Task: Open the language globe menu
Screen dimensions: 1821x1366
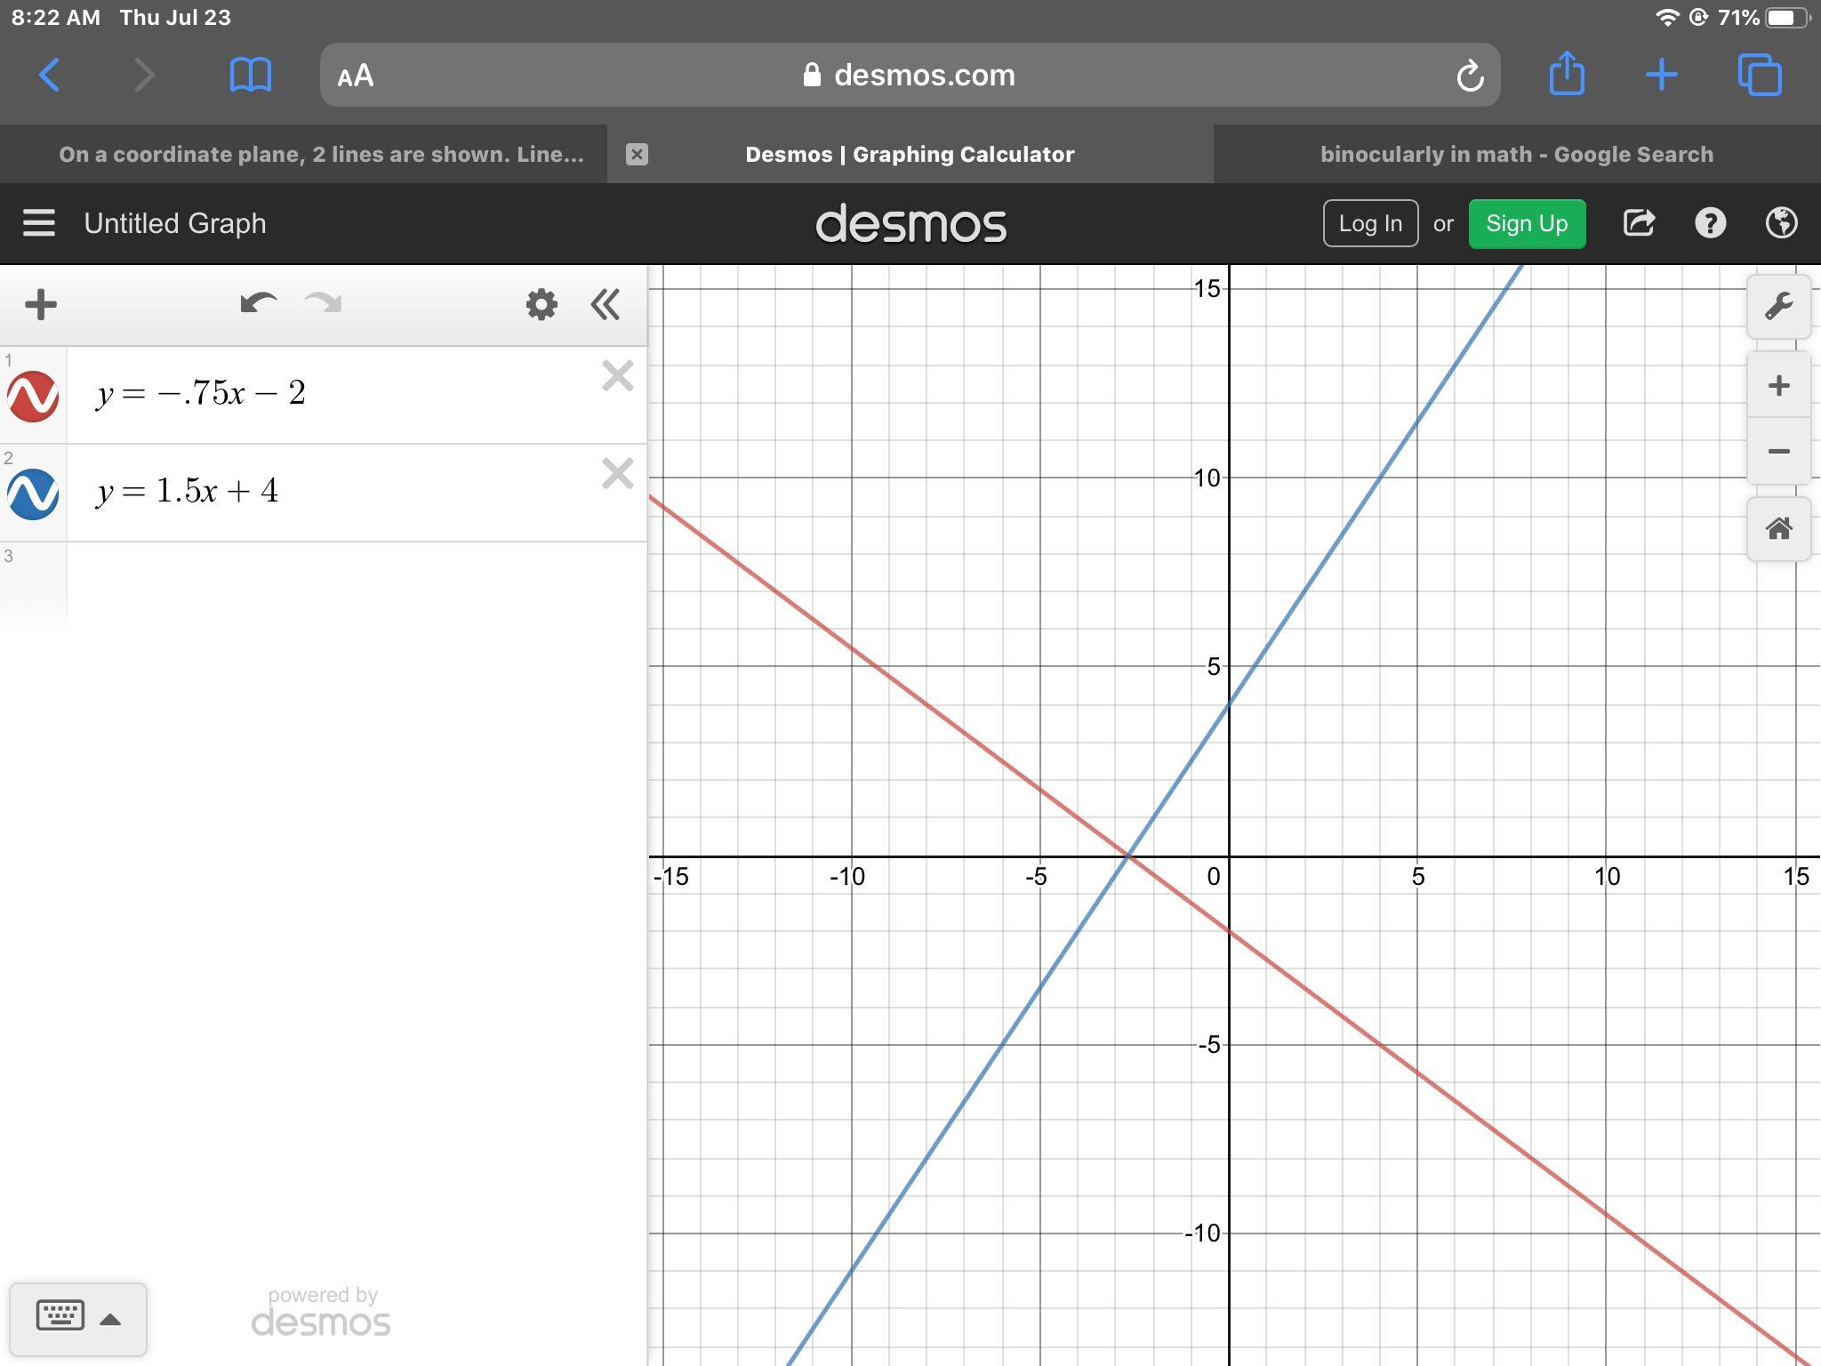Action: pos(1781,223)
